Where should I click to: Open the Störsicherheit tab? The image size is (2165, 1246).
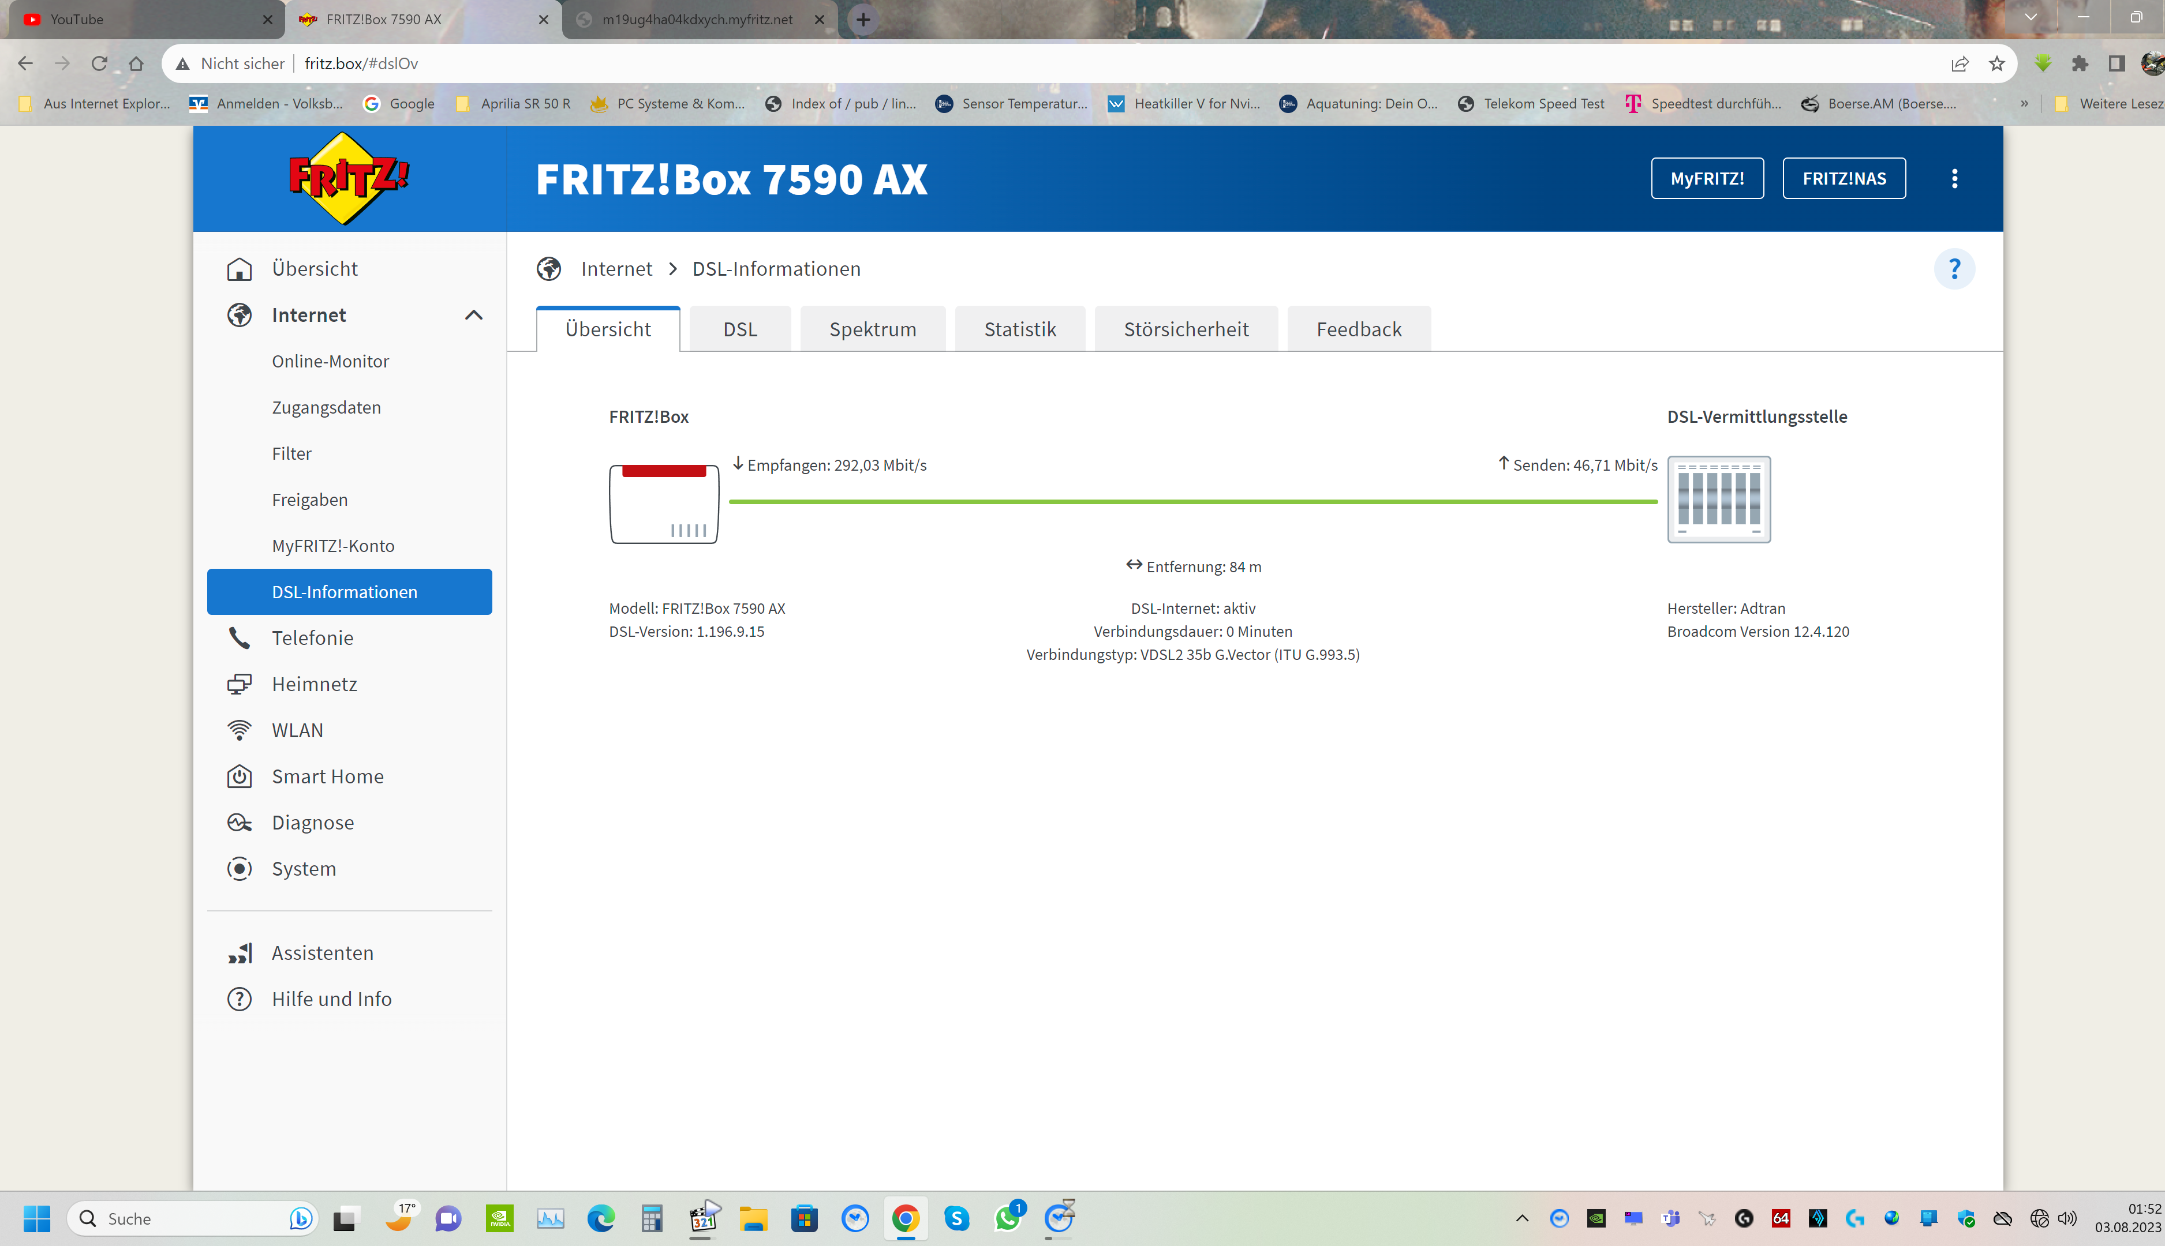click(1186, 329)
